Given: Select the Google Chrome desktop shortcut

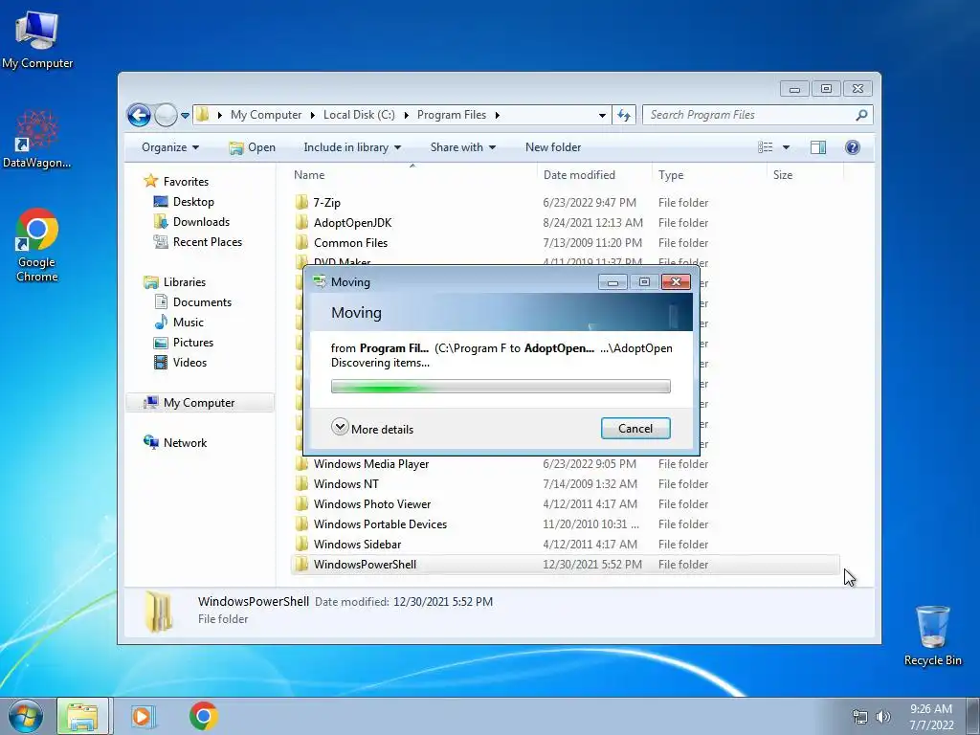Looking at the screenshot, I should coord(37,246).
